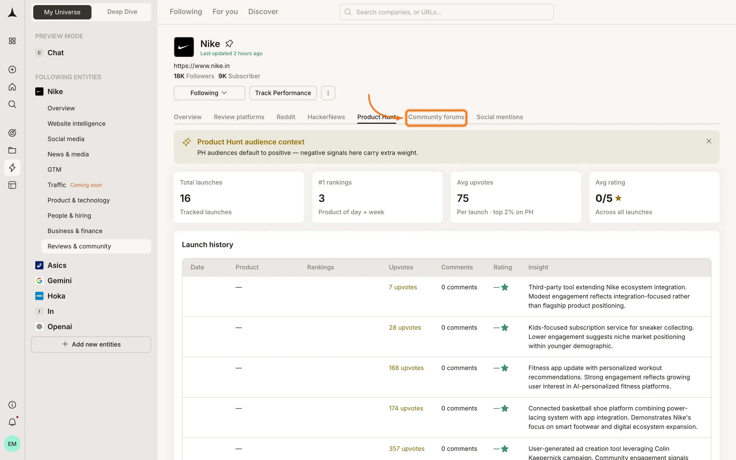Screen dimensions: 736x460
Task: Select the HackerNews tab
Action: [x=326, y=117]
